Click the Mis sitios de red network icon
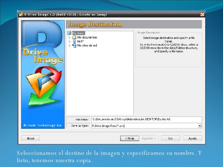223x167 pixels. tap(74, 46)
